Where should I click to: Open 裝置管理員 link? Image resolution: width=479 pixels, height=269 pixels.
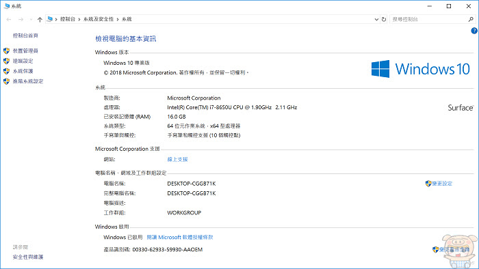point(25,51)
